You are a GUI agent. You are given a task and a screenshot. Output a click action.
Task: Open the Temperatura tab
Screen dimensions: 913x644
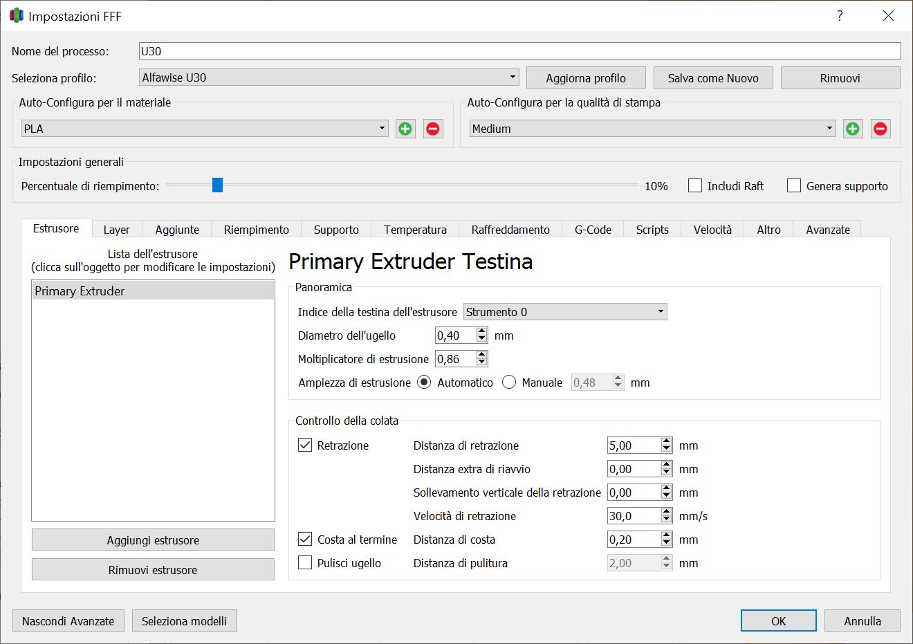click(x=415, y=230)
